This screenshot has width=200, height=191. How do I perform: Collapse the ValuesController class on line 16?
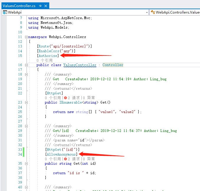(x=26, y=65)
